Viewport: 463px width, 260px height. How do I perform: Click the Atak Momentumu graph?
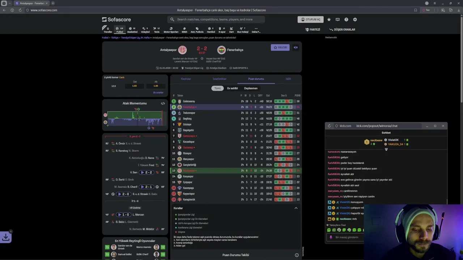click(x=135, y=118)
